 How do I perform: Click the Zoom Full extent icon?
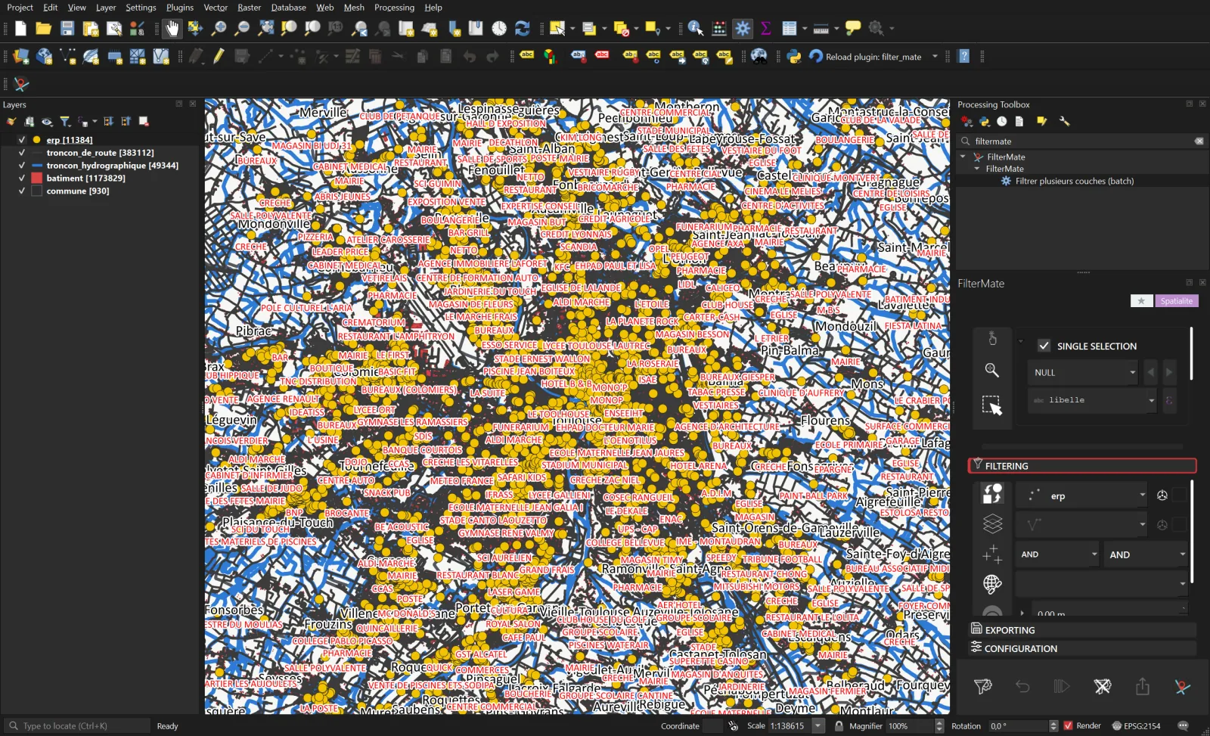[x=266, y=29]
